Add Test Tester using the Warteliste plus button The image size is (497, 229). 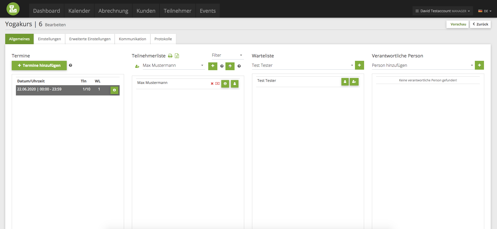point(359,65)
